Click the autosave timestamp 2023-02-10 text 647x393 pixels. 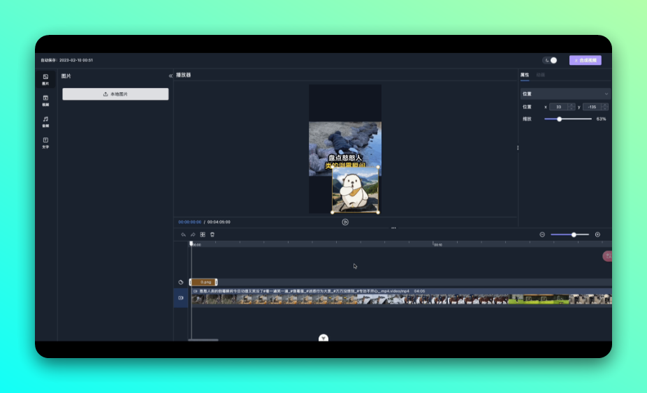(76, 60)
